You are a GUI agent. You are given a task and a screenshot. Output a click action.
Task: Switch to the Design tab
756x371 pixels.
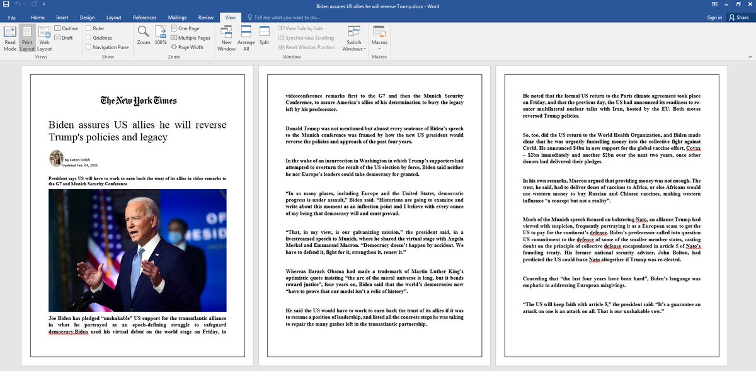pos(87,17)
